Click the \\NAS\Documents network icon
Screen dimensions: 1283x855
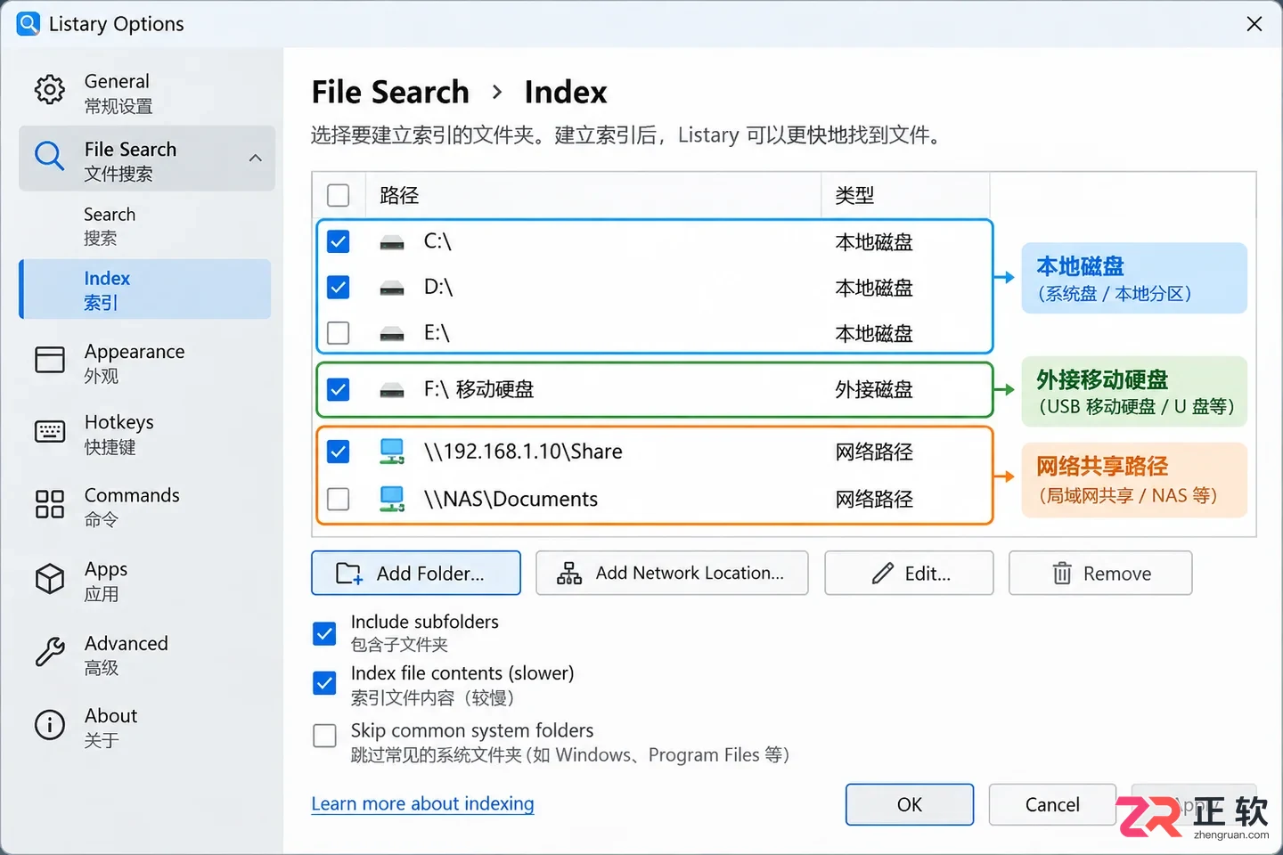pyautogui.click(x=392, y=499)
